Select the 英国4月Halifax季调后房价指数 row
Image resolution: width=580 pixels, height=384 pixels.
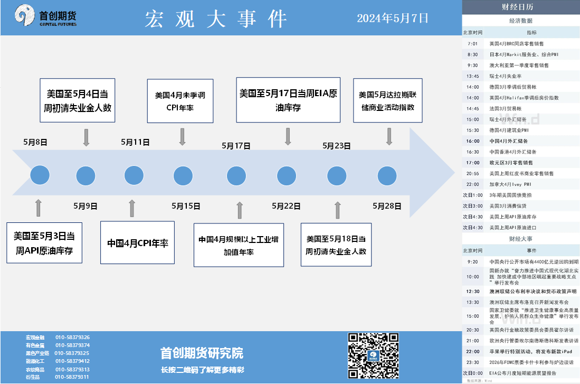click(521, 98)
